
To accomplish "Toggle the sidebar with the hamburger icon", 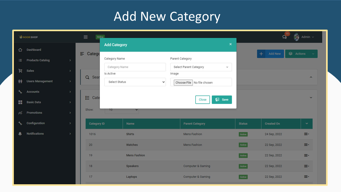I will tap(86, 37).
